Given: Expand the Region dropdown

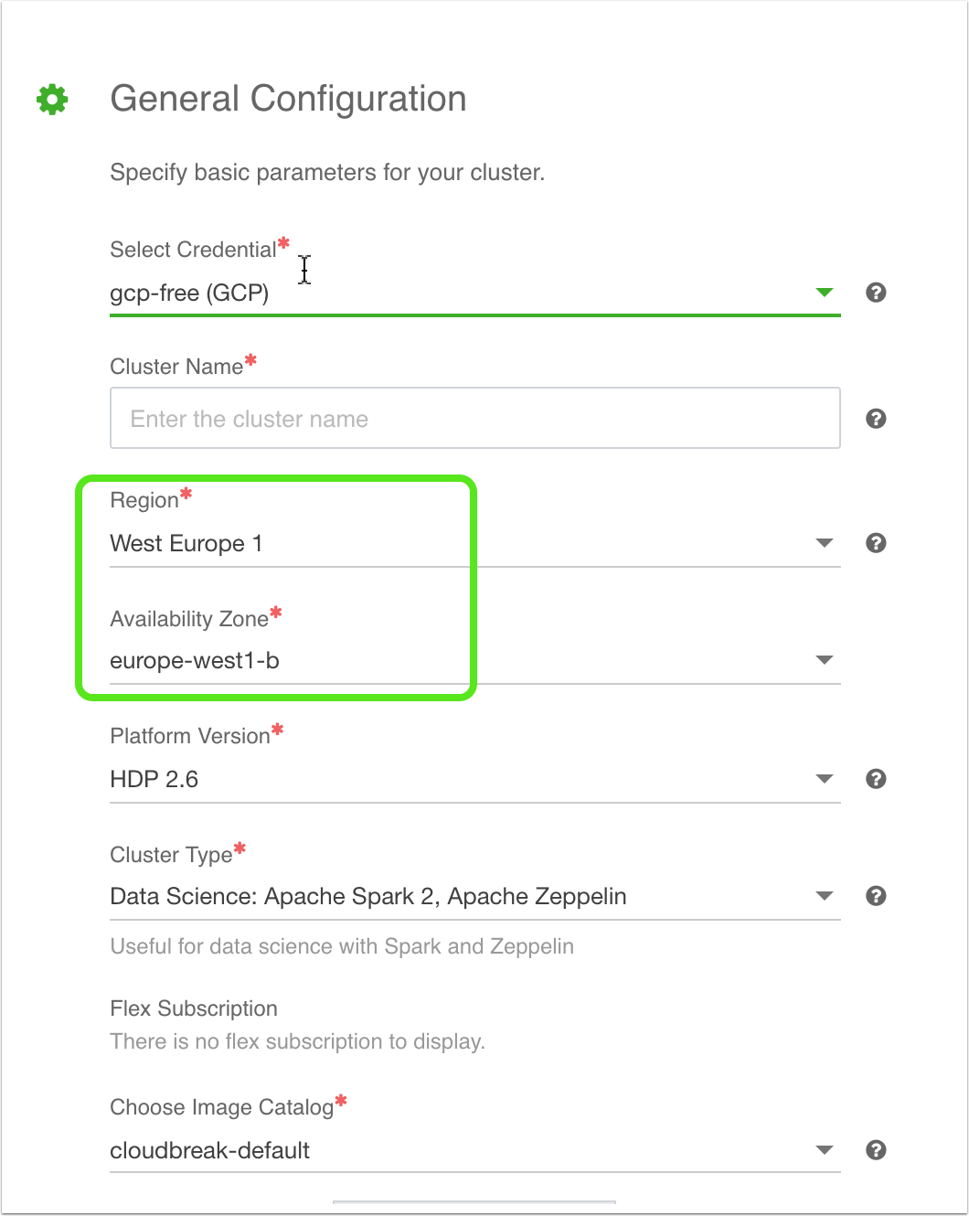Looking at the screenshot, I should (x=825, y=542).
